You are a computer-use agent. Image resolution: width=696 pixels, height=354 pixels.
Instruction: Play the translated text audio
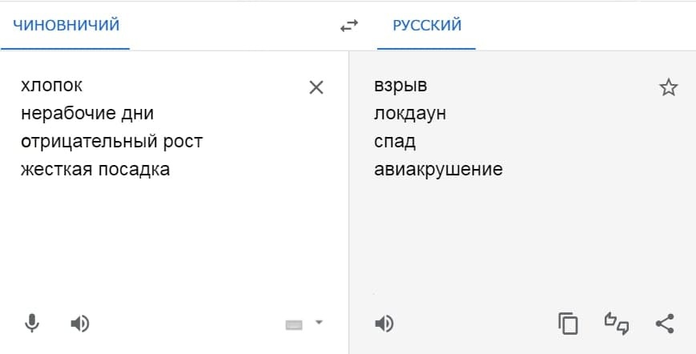pyautogui.click(x=384, y=324)
